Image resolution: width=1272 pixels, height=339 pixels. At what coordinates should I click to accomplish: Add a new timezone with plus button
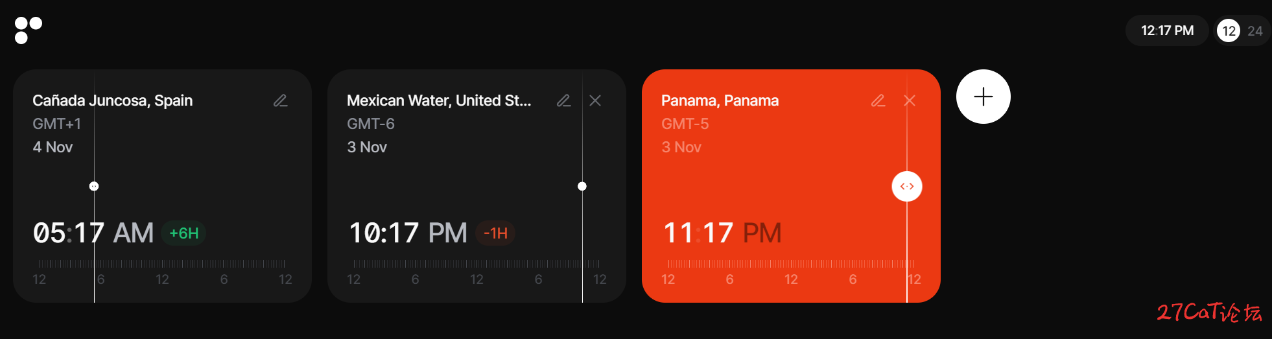983,97
